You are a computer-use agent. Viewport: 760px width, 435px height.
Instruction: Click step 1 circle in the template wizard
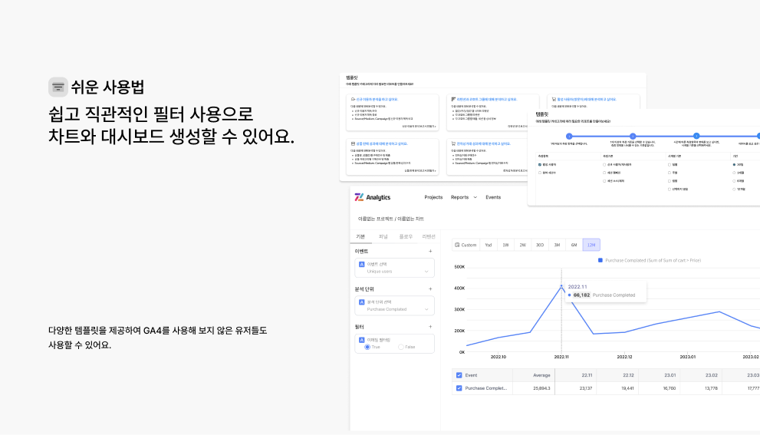(569, 137)
